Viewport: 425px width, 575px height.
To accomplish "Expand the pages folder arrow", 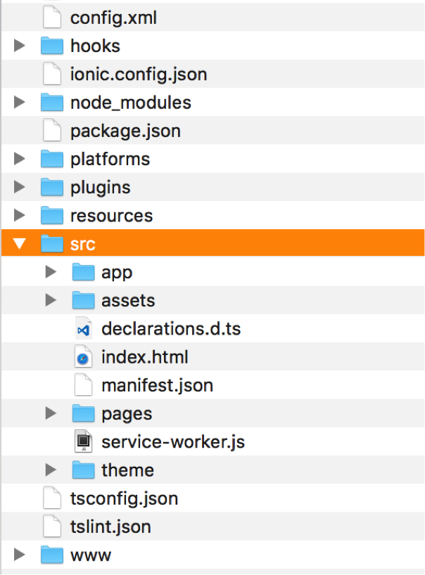I will coord(51,413).
